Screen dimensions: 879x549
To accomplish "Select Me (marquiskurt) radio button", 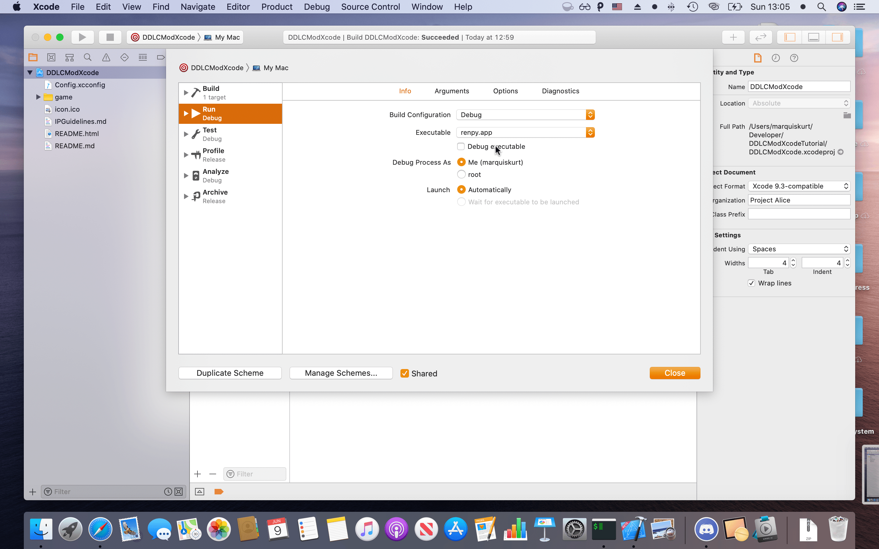I will click(x=461, y=162).
